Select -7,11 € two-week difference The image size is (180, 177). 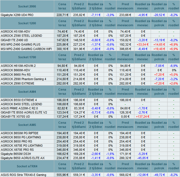[96, 15]
